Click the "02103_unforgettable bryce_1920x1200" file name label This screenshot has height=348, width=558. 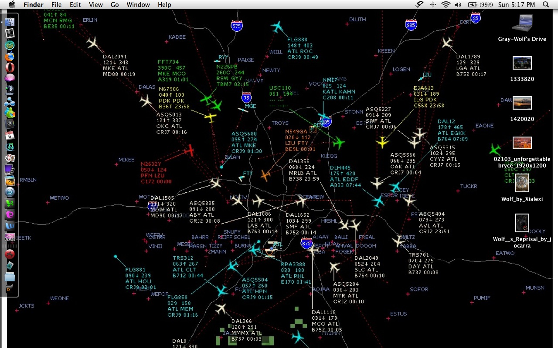522,162
